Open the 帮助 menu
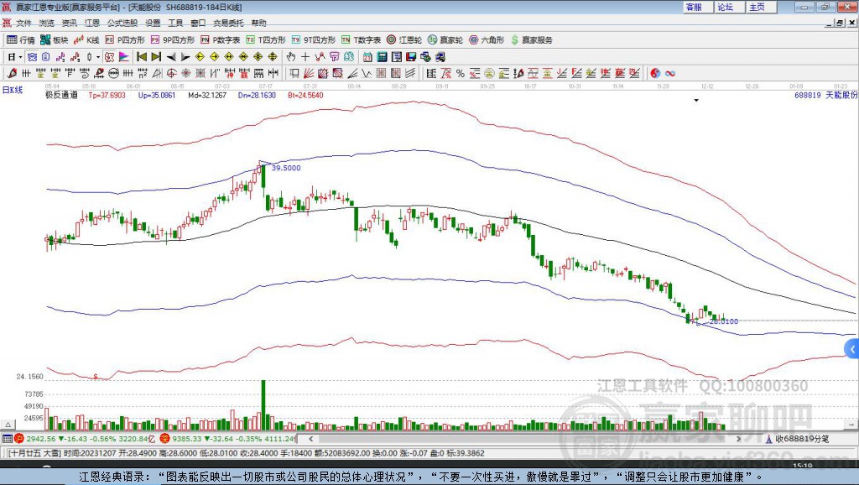This screenshot has height=485, width=859. tap(258, 23)
